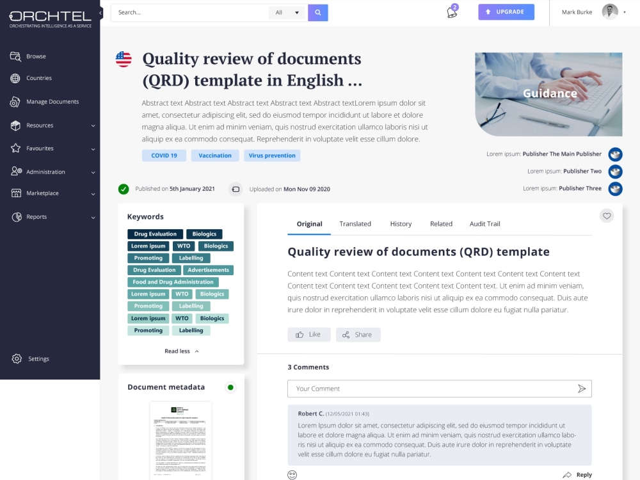The width and height of the screenshot is (640, 480).
Task: Toggle the green Document metadata status dot
Action: coord(230,387)
